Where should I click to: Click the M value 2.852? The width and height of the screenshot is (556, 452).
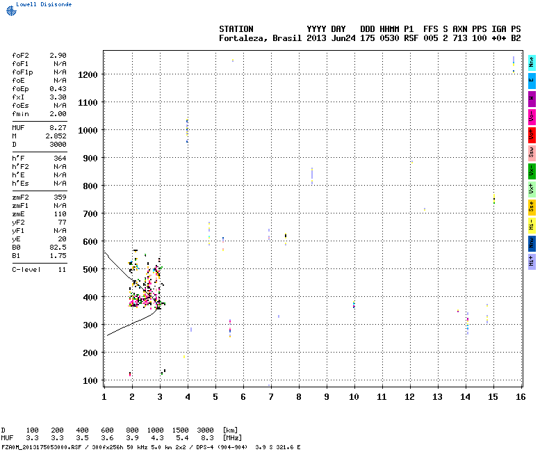coord(56,136)
